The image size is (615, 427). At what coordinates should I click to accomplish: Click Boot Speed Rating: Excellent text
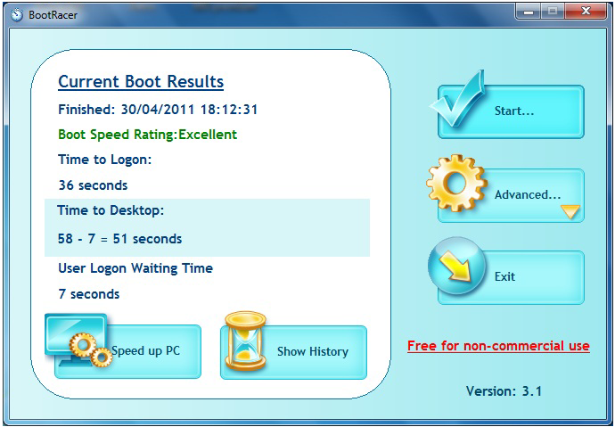click(x=147, y=135)
